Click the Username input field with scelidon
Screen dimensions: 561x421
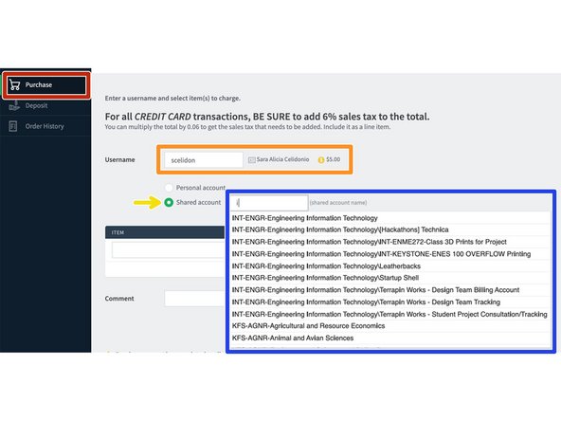click(x=204, y=159)
